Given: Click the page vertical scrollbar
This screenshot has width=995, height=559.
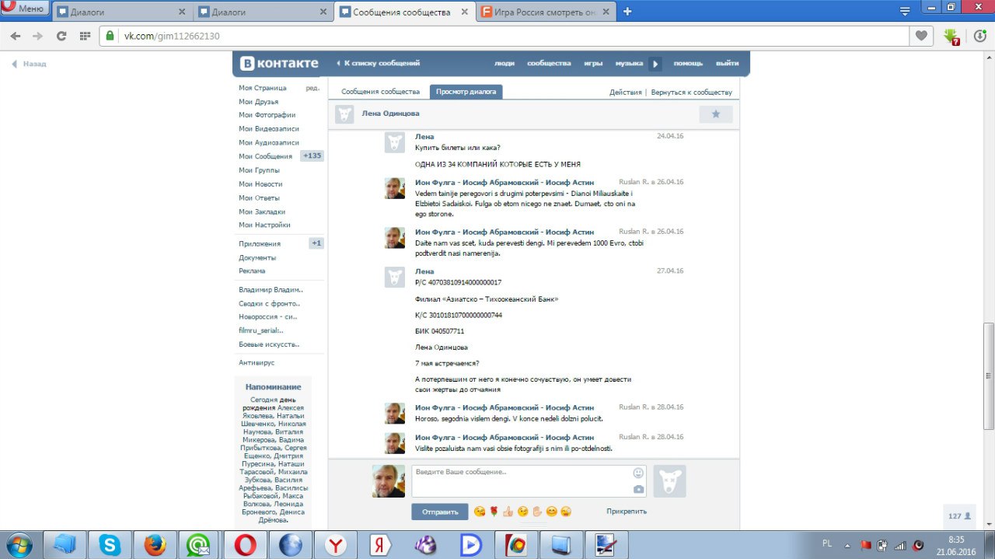Looking at the screenshot, I should point(989,375).
